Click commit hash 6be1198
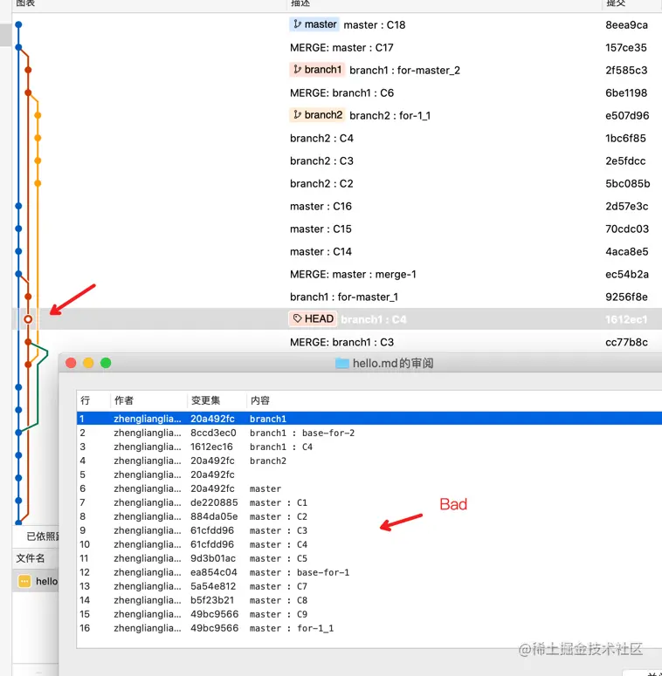 pos(626,92)
